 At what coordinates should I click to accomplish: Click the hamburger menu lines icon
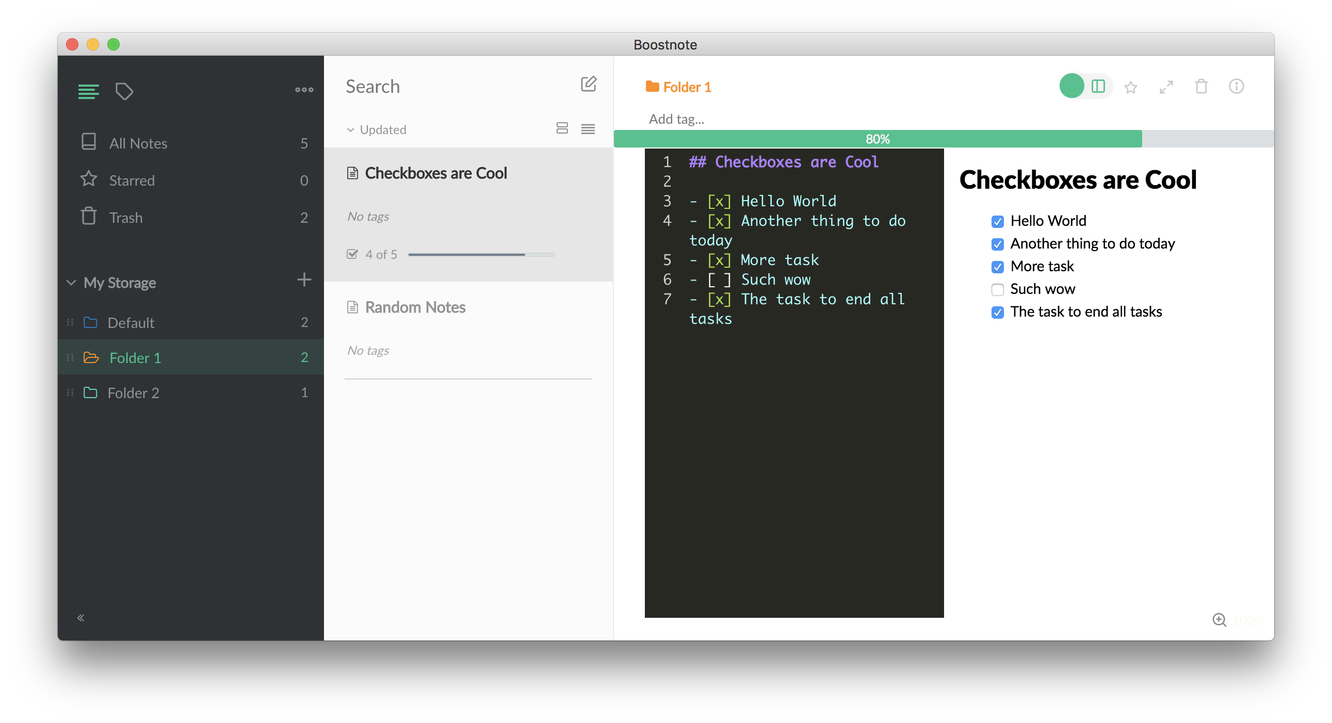(87, 91)
